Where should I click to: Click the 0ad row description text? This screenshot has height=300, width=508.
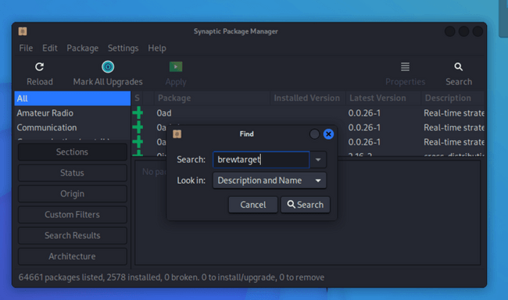pyautogui.click(x=454, y=113)
